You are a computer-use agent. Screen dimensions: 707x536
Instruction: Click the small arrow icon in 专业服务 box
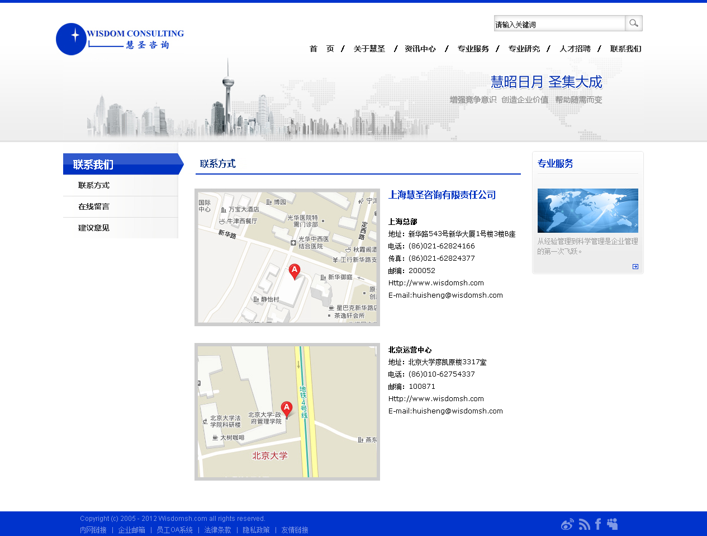tap(635, 267)
